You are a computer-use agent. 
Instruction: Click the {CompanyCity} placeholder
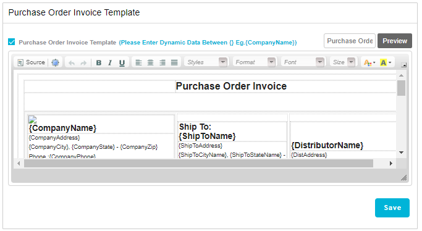pos(49,147)
